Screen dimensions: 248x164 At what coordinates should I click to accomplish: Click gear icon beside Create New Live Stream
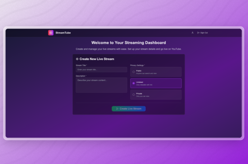77,59
